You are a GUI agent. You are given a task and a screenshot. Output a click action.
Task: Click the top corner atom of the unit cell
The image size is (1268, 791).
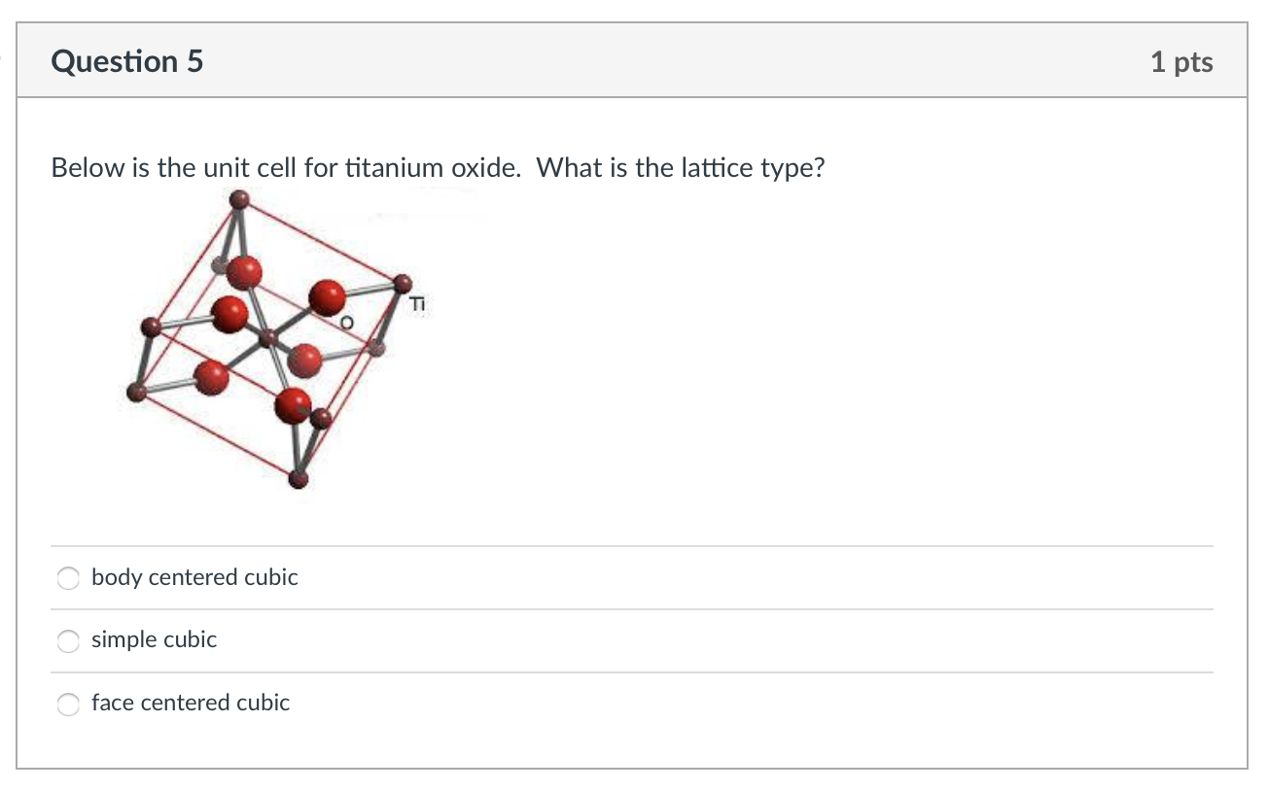238,197
